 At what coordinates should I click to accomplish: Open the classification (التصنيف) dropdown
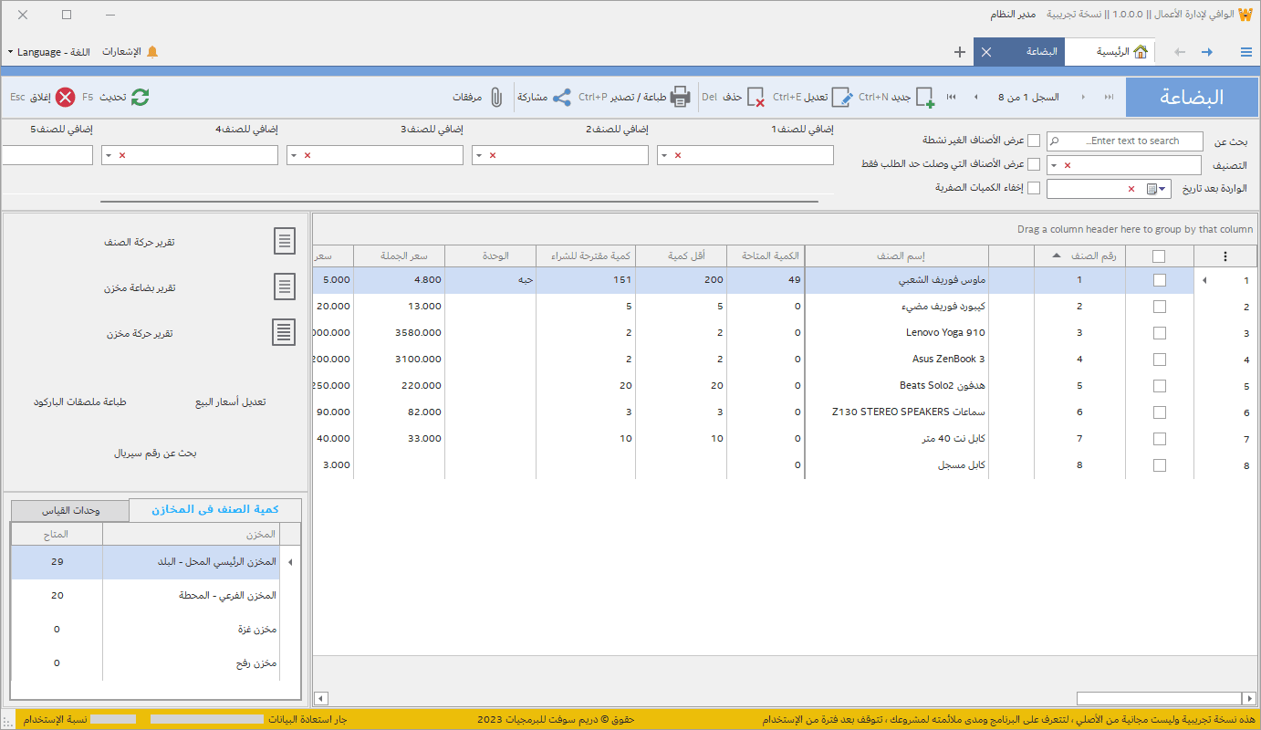click(1055, 165)
